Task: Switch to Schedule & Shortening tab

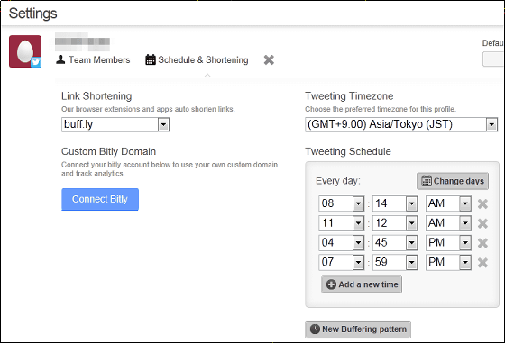Action: [x=197, y=59]
